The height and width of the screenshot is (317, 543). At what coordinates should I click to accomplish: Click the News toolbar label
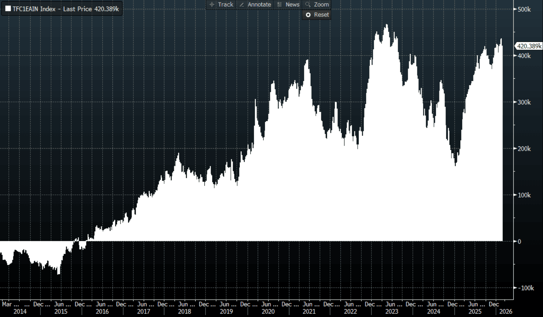tap(292, 4)
